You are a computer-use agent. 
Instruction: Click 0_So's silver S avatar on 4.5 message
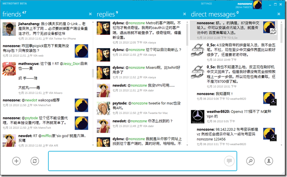click(x=197, y=50)
